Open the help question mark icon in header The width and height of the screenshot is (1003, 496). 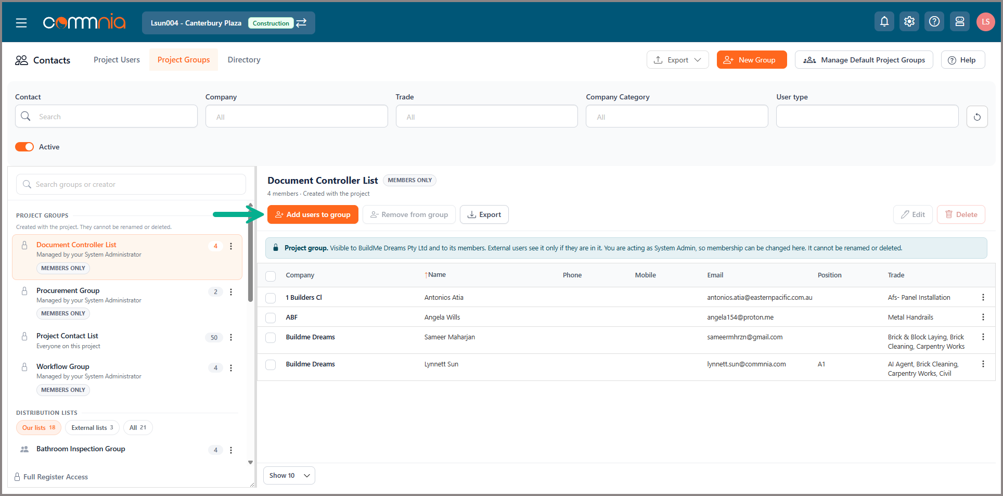coord(934,21)
